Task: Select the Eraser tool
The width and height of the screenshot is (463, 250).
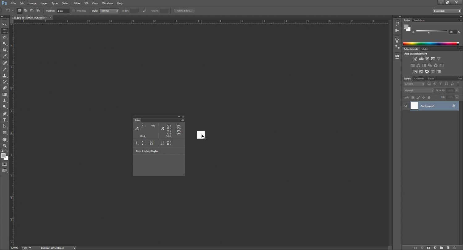Action: 5,88
